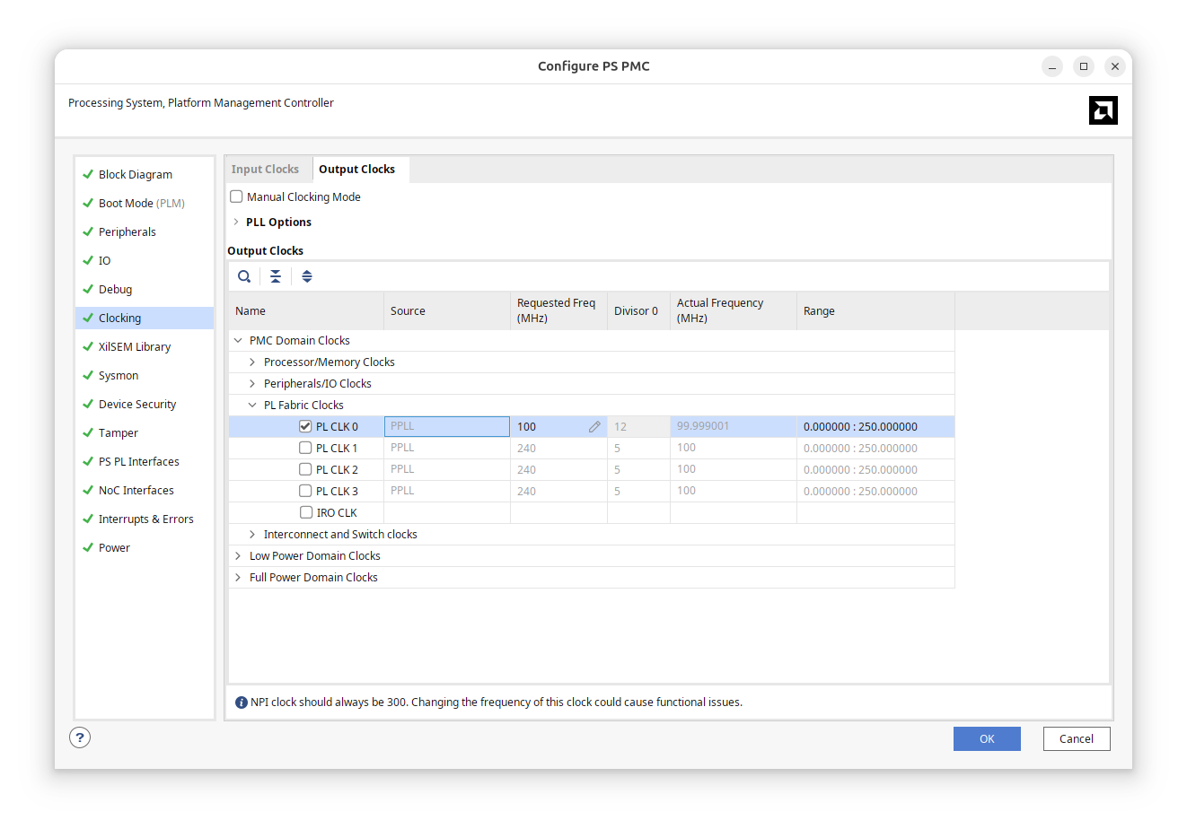Open help via the question mark icon

[80, 737]
